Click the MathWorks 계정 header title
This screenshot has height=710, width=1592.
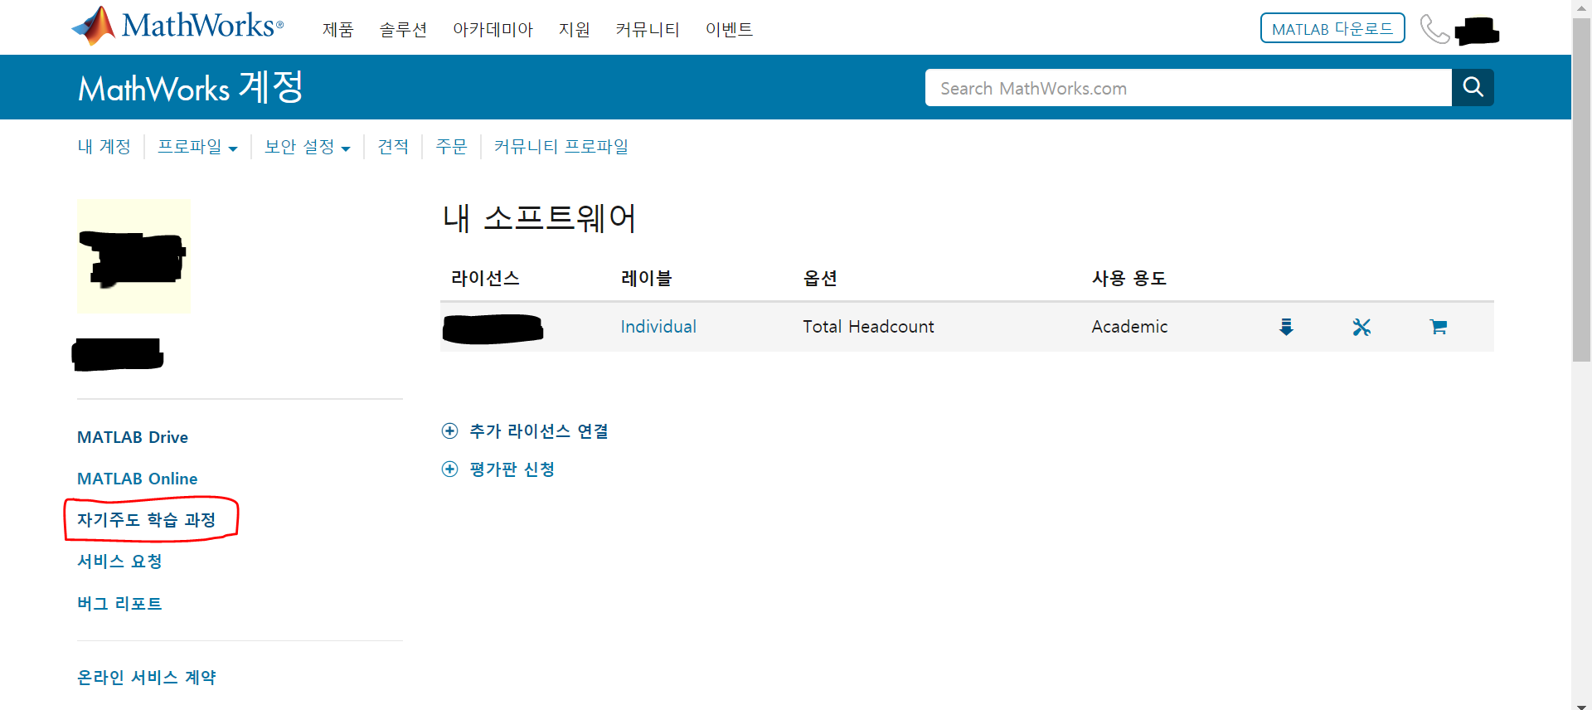[191, 87]
